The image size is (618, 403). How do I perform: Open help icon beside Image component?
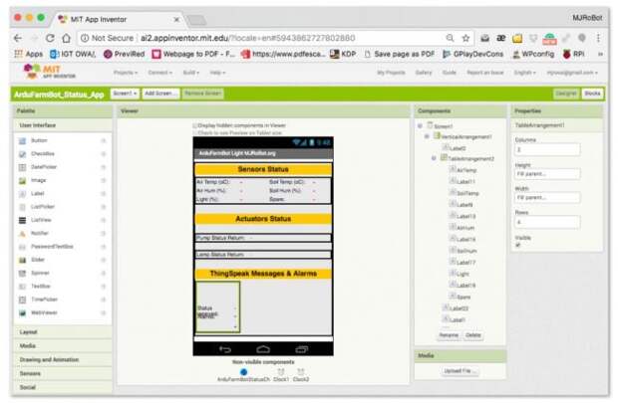click(104, 181)
